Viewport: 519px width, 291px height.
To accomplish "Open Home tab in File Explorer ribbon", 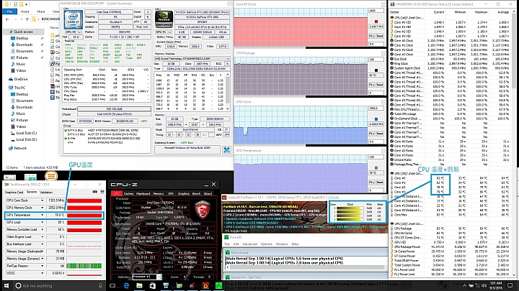I will click(x=25, y=11).
